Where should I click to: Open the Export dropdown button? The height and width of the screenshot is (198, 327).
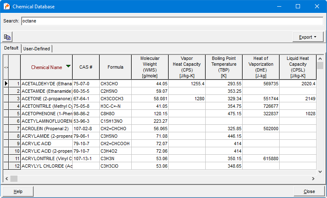pos(308,37)
